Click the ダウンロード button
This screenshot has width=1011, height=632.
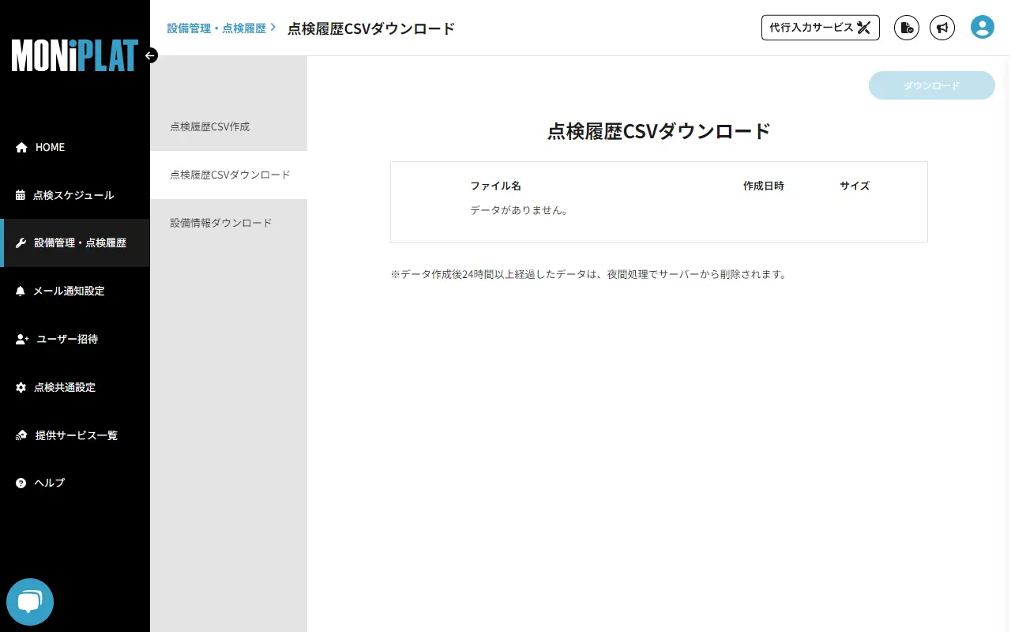[931, 85]
